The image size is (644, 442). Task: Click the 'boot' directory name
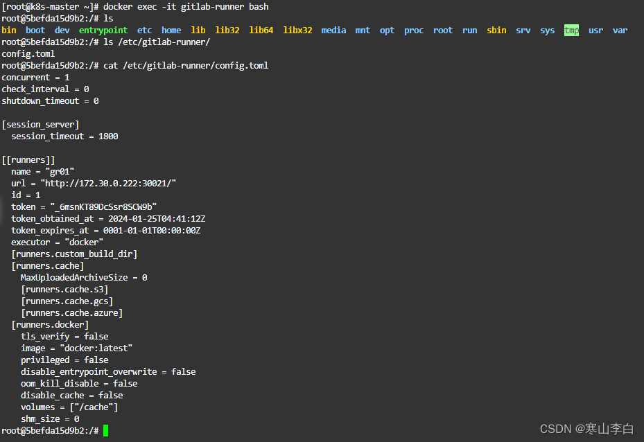[35, 30]
